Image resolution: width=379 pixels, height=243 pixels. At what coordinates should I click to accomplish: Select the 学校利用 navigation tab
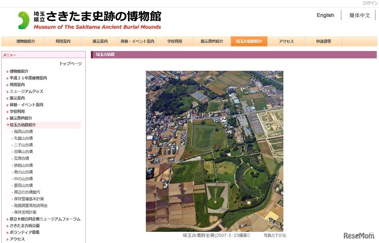[x=175, y=41]
